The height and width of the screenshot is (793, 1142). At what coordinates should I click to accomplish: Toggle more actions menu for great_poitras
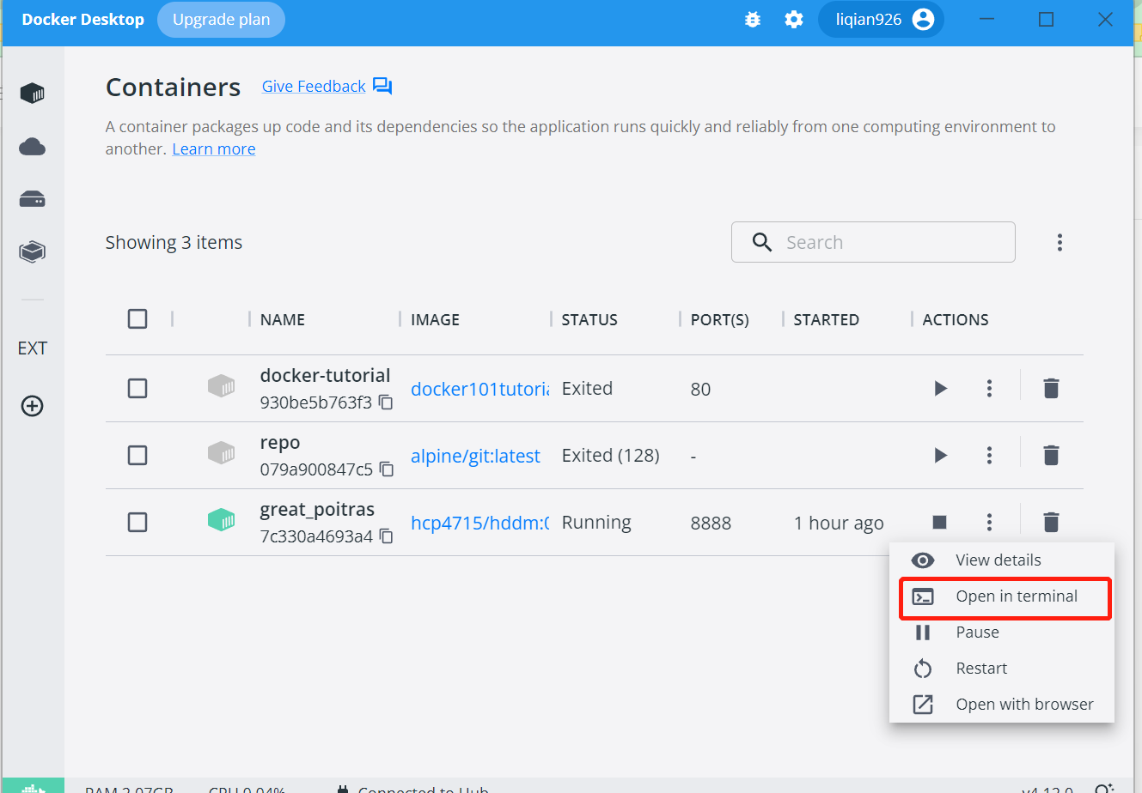tap(989, 522)
